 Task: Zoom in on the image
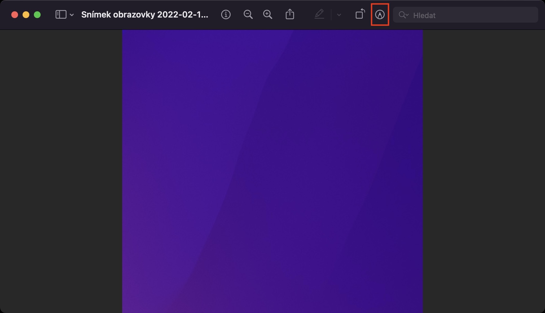pyautogui.click(x=267, y=14)
